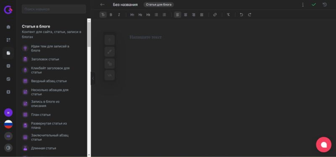This screenshot has height=157, width=336.
Task: Center align the text
Action: [186, 15]
